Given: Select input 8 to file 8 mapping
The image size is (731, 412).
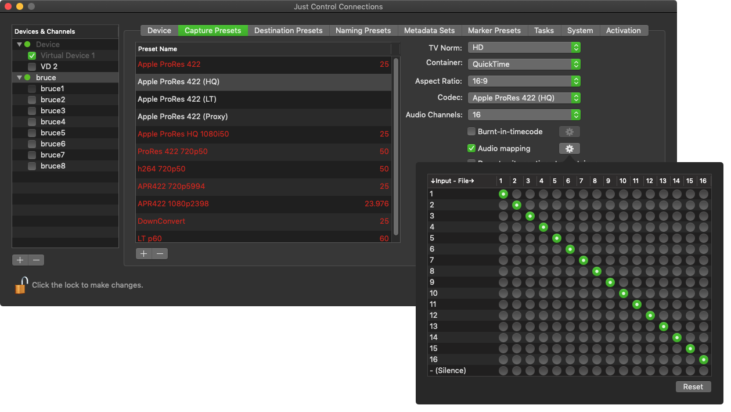Looking at the screenshot, I should [597, 271].
